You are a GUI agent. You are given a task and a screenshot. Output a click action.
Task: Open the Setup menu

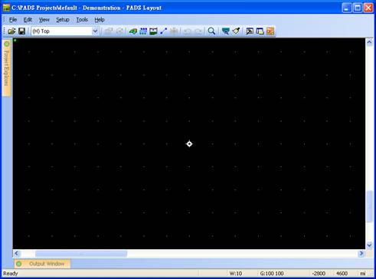click(x=63, y=20)
